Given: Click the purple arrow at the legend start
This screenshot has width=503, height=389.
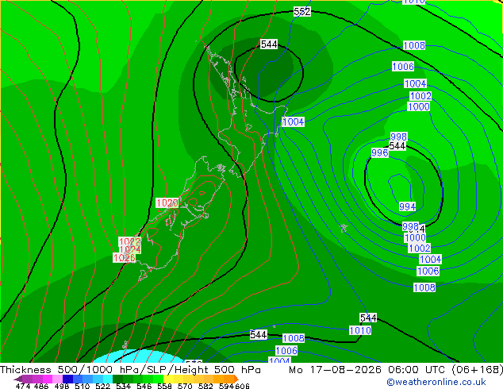Looking at the screenshot, I should click(18, 379).
